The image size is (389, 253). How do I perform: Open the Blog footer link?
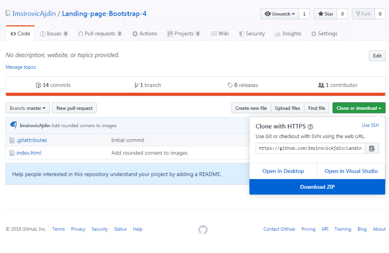(x=362, y=229)
